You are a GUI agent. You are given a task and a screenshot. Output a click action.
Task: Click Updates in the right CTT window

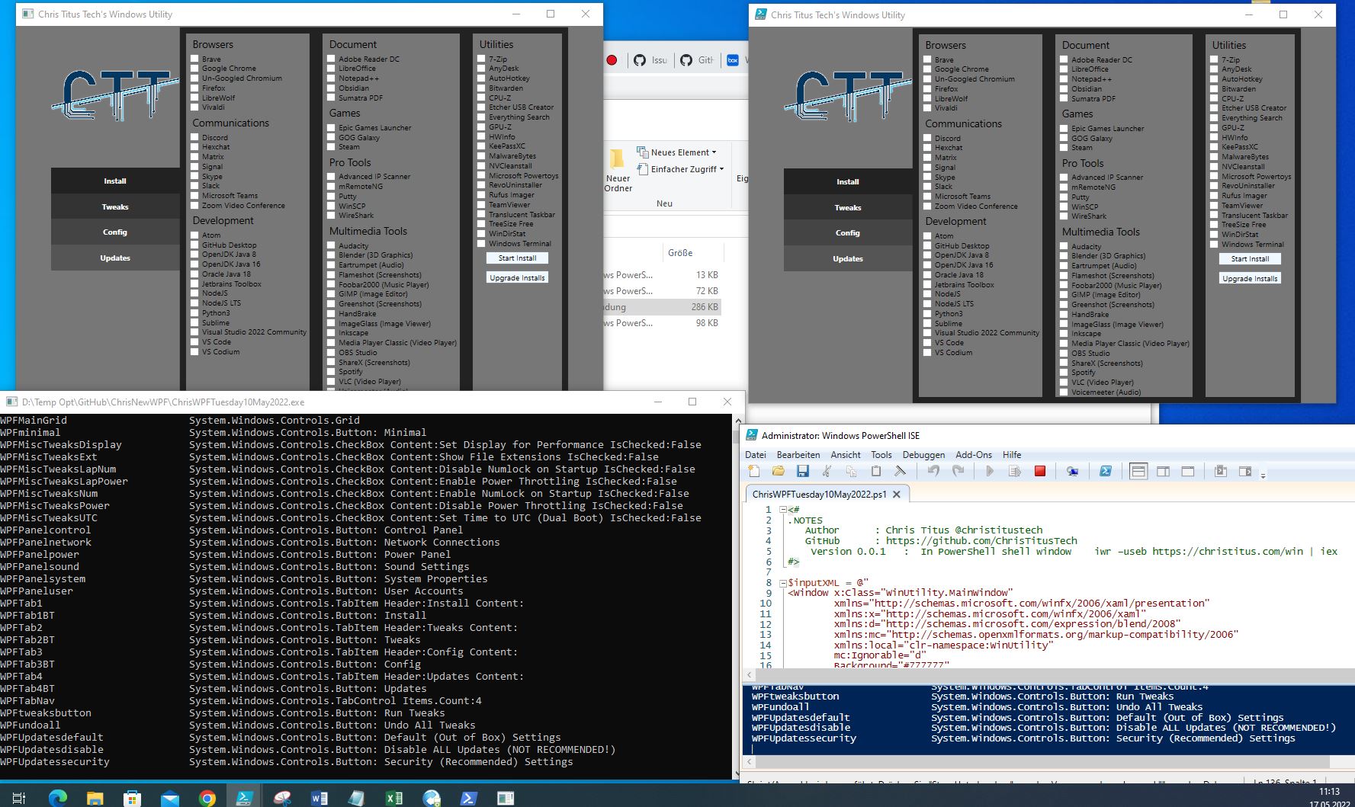coord(848,258)
